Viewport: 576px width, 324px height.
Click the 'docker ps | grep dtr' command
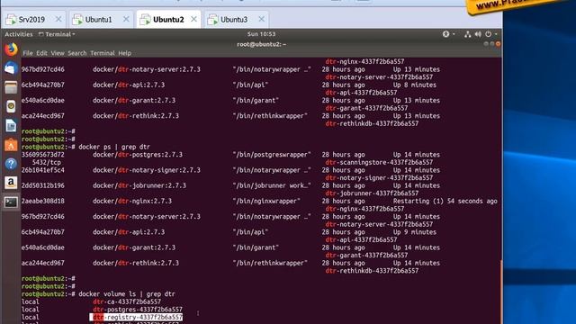[x=114, y=147]
